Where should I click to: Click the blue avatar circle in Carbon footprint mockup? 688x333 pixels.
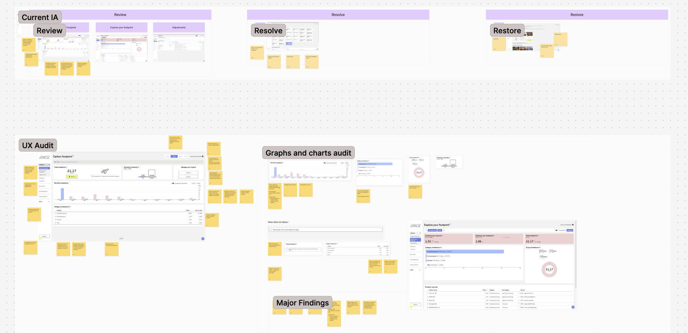[x=203, y=239]
